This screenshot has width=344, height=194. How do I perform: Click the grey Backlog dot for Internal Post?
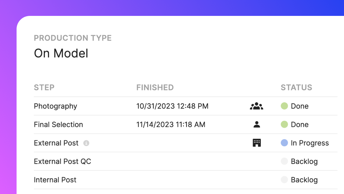284,180
